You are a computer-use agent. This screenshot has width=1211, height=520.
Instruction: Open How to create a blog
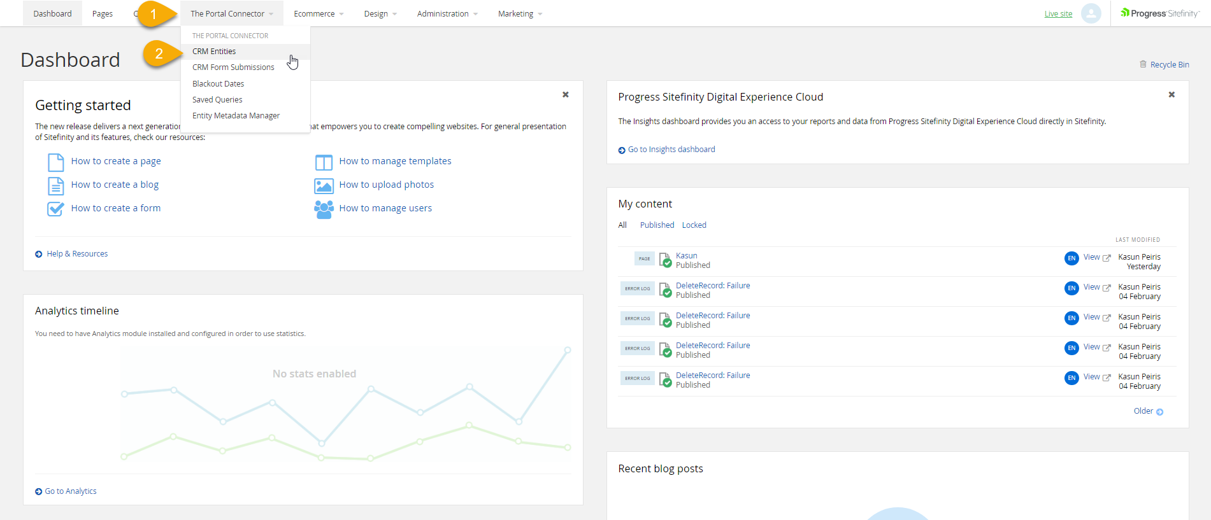coord(115,185)
